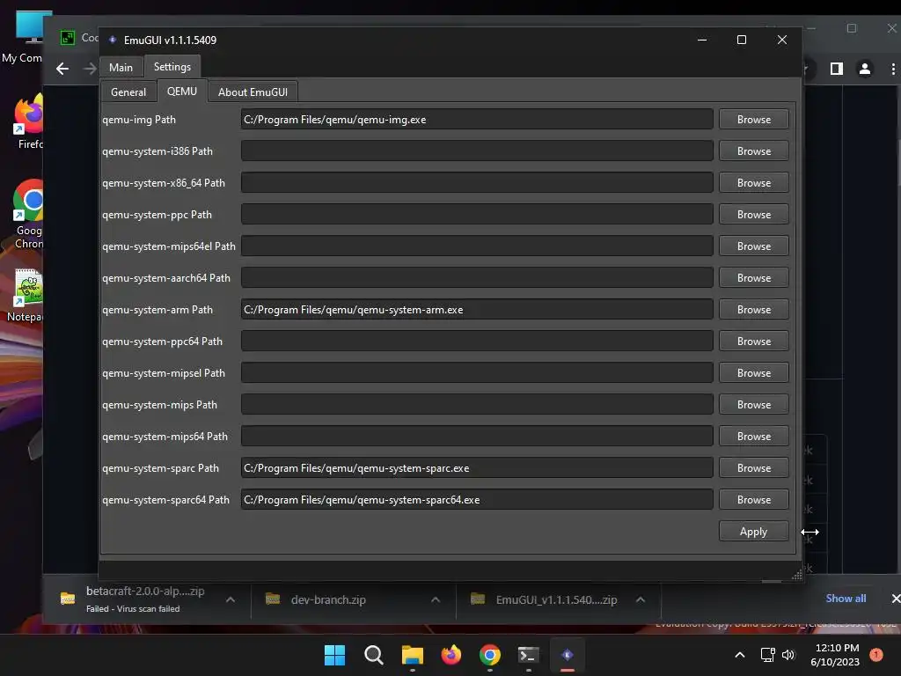Image resolution: width=901 pixels, height=676 pixels.
Task: Switch to Chrome in the taskbar
Action: [x=489, y=655]
